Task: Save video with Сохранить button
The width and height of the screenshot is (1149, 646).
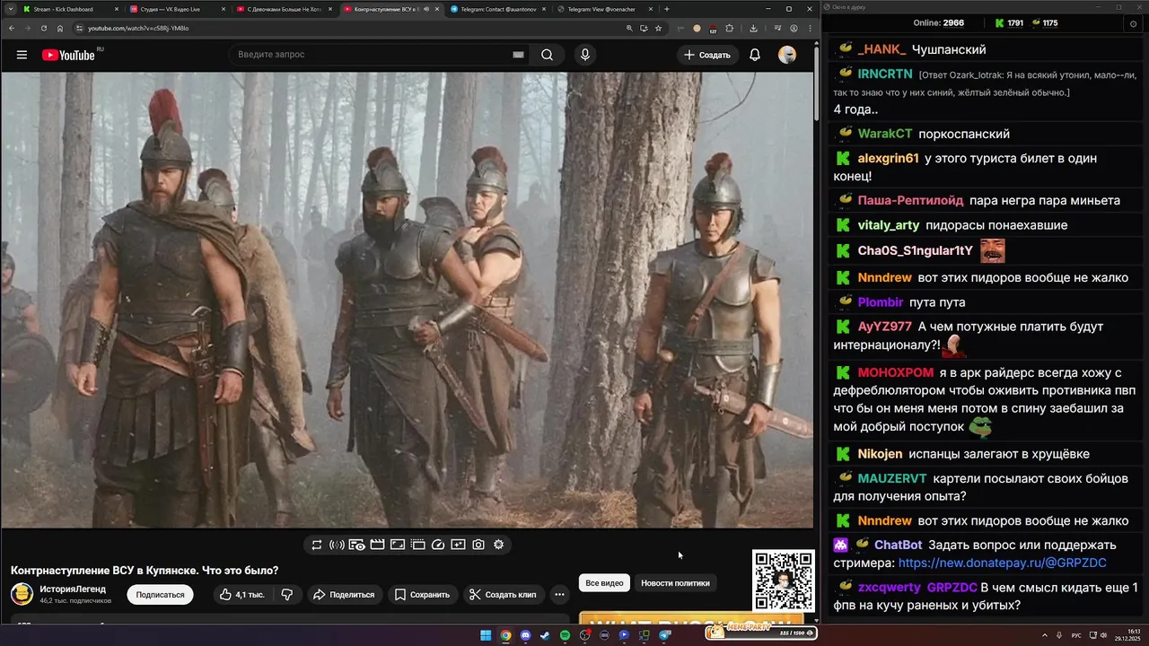Action: pos(423,595)
